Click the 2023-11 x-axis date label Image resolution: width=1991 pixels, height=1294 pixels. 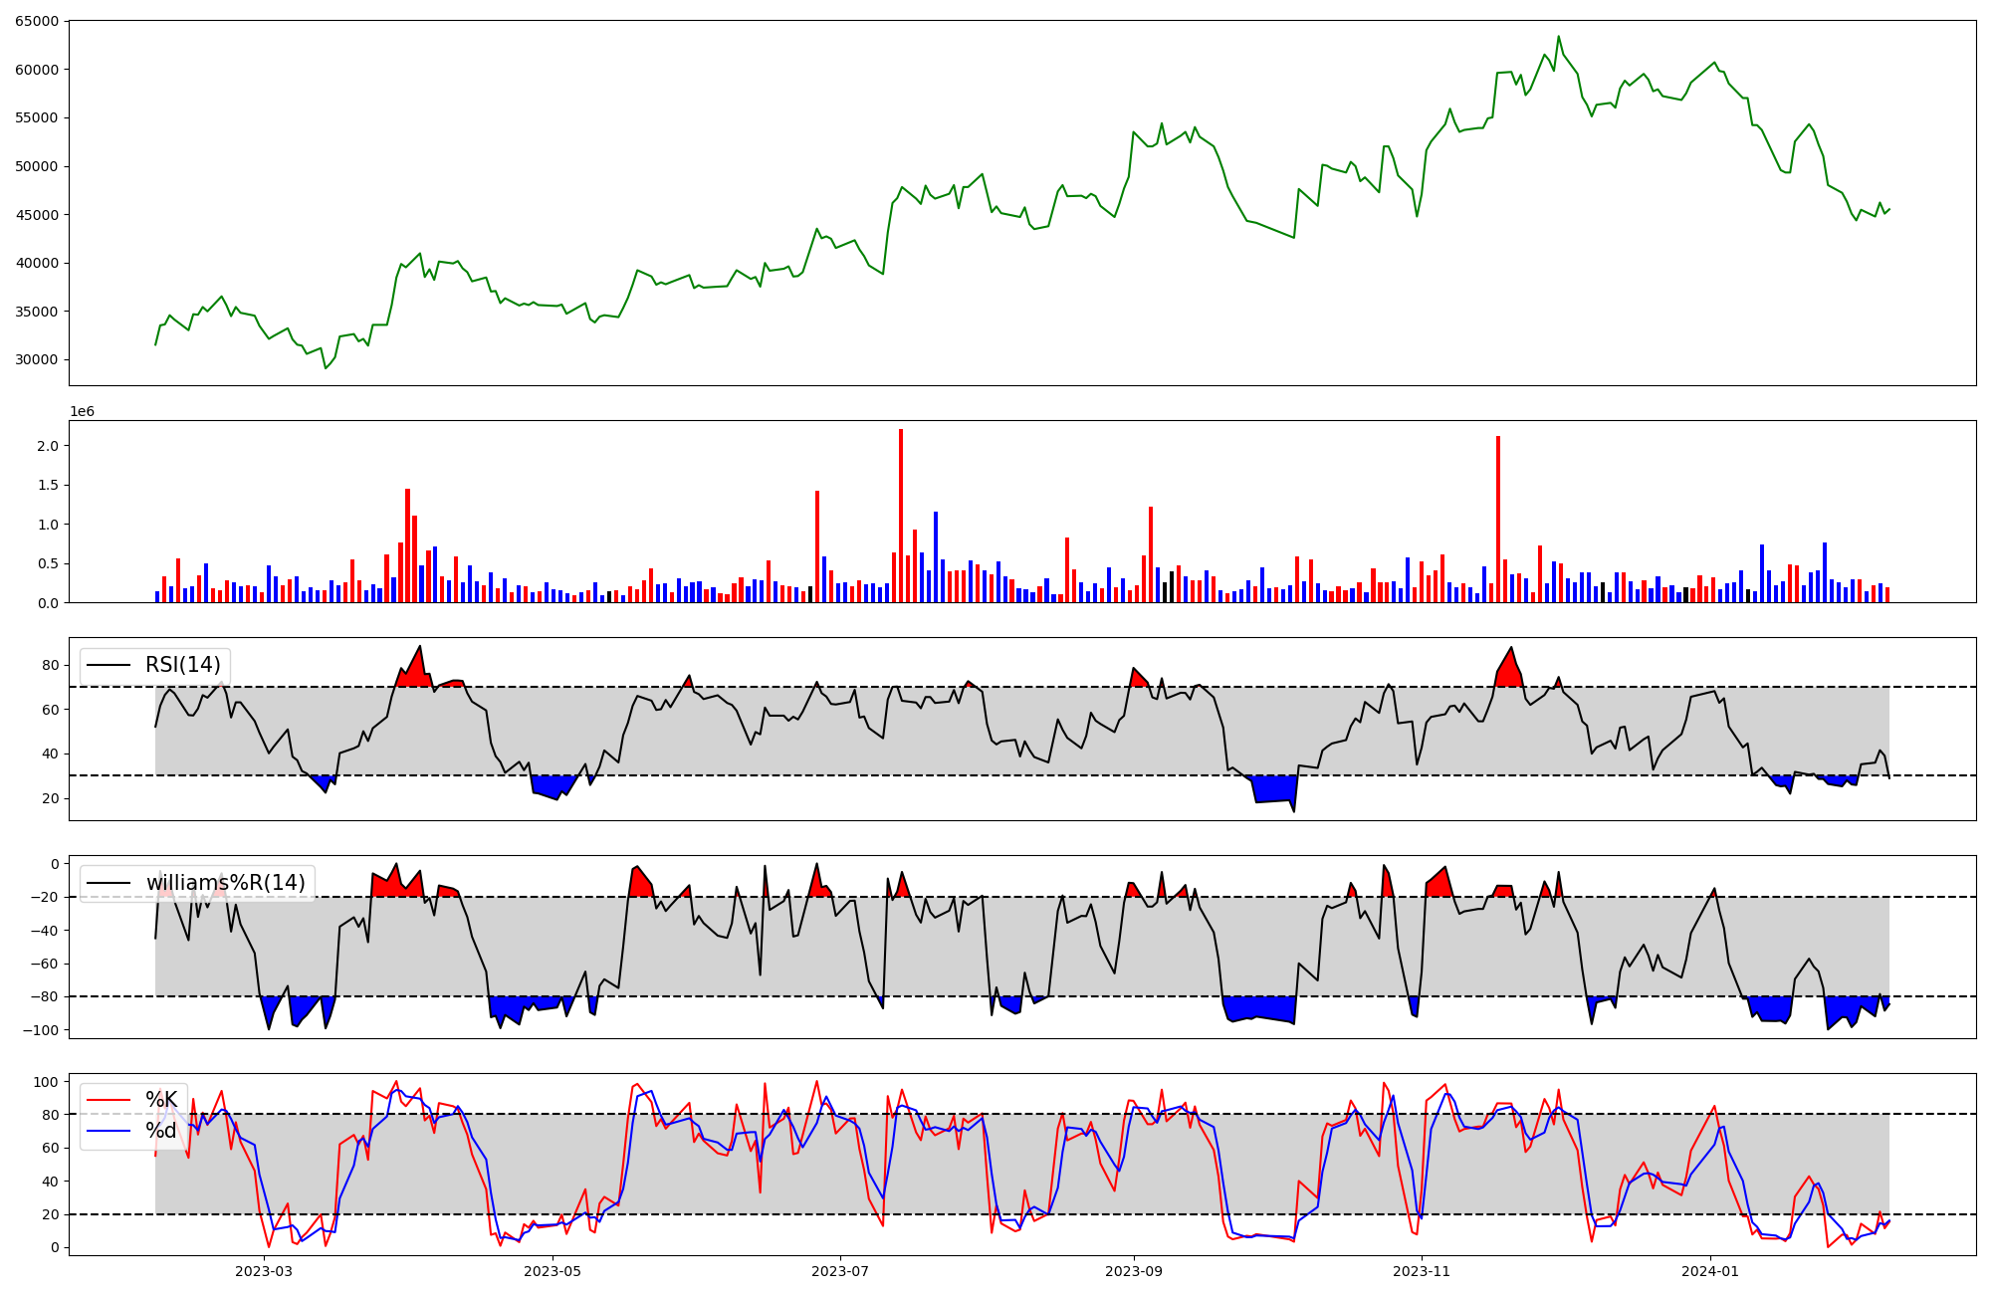1422,1271
